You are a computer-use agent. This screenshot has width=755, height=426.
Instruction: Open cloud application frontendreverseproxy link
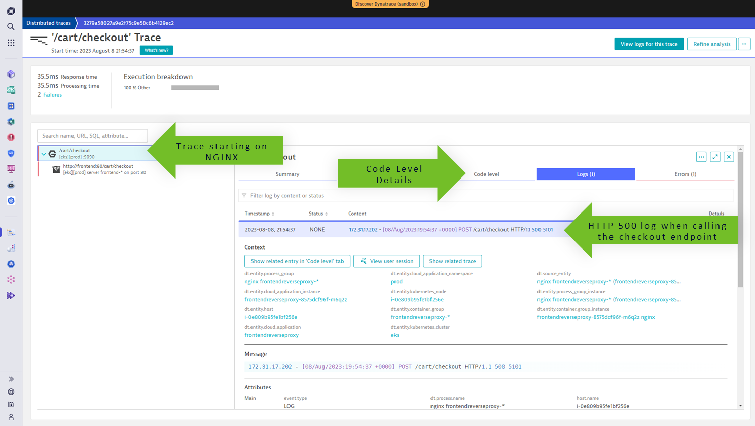[x=271, y=335]
